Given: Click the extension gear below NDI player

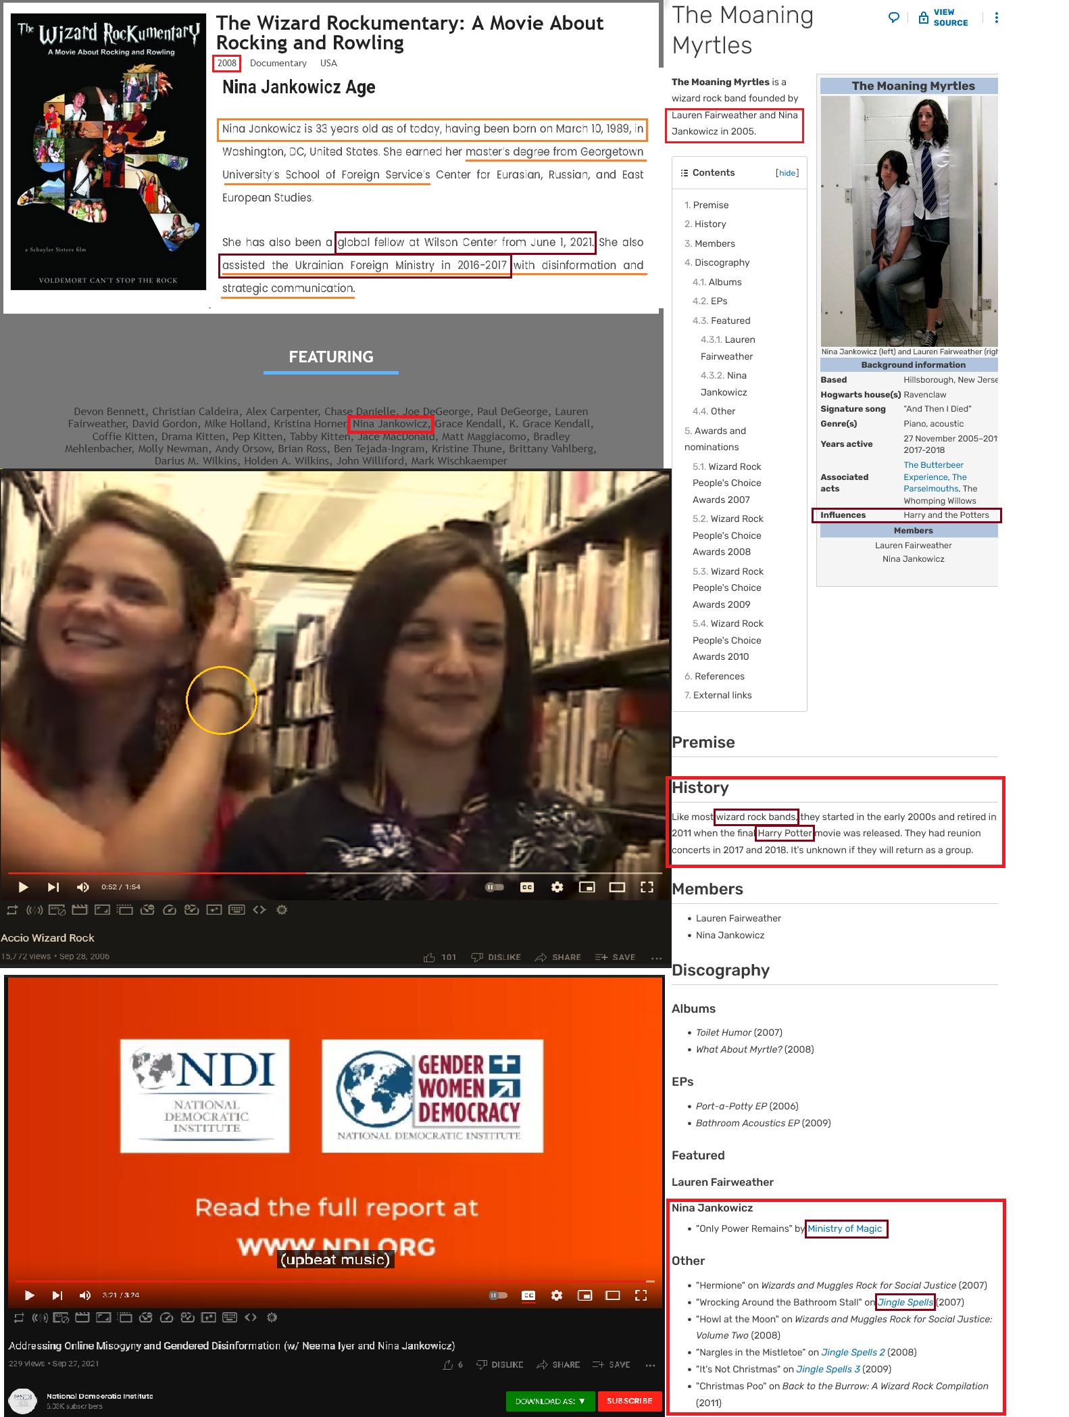Looking at the screenshot, I should click(x=272, y=1317).
